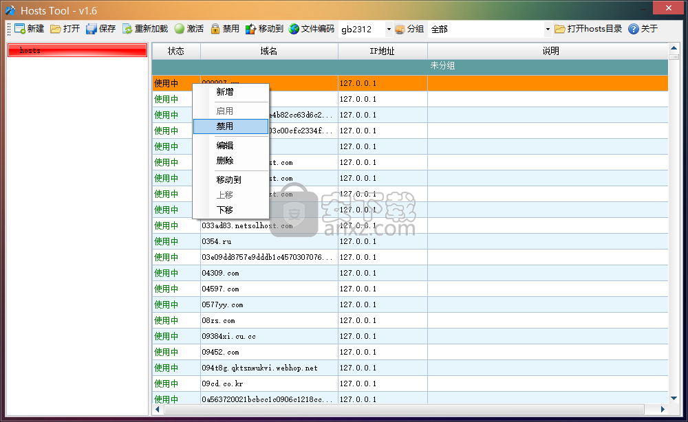Sort by the 域名 column header
Screen dimensions: 688x422
(x=269, y=51)
